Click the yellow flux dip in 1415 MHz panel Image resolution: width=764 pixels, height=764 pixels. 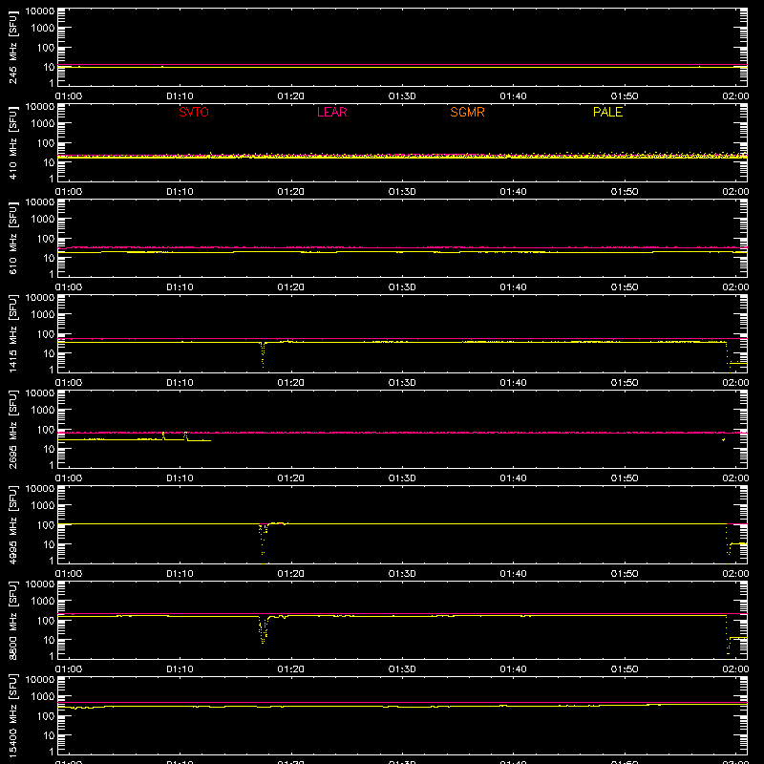pos(264,354)
